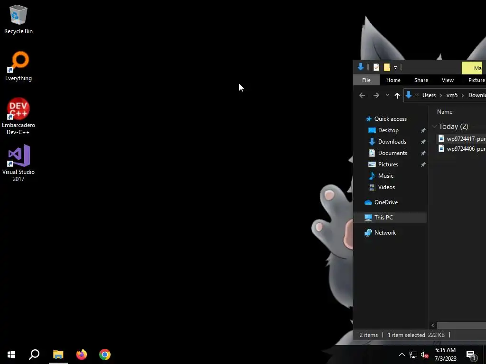Viewport: 486px width, 364px height.
Task: Open OneDrive in the navigation pane
Action: click(x=386, y=202)
